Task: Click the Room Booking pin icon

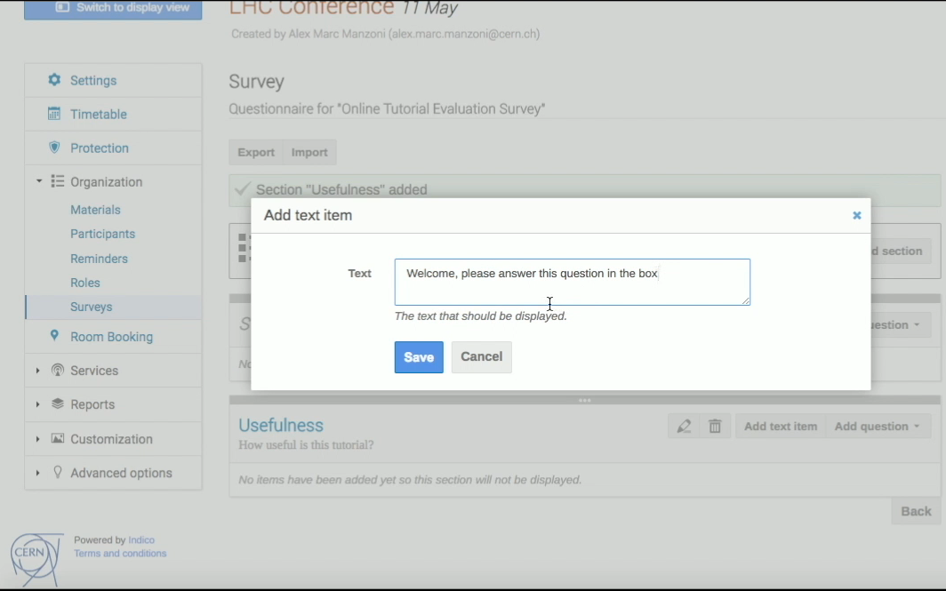Action: [x=54, y=335]
